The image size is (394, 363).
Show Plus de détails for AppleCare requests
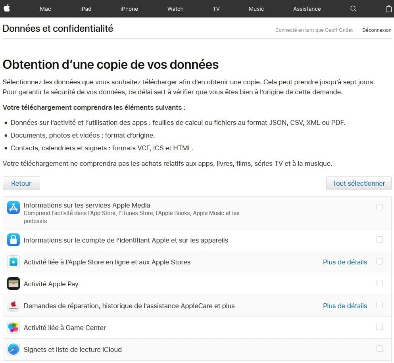tap(345, 306)
